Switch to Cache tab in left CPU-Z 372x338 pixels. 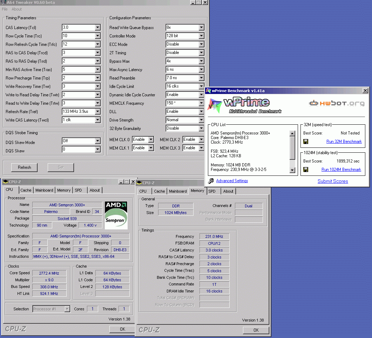click(x=26, y=190)
